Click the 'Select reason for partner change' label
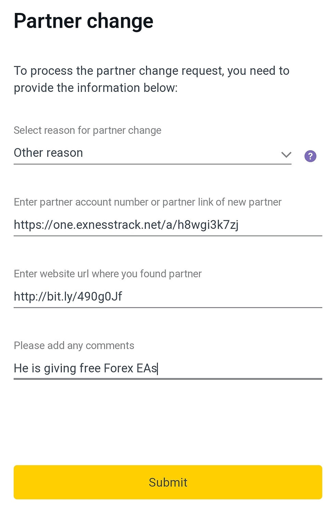This screenshot has height=512, width=335. (87, 130)
